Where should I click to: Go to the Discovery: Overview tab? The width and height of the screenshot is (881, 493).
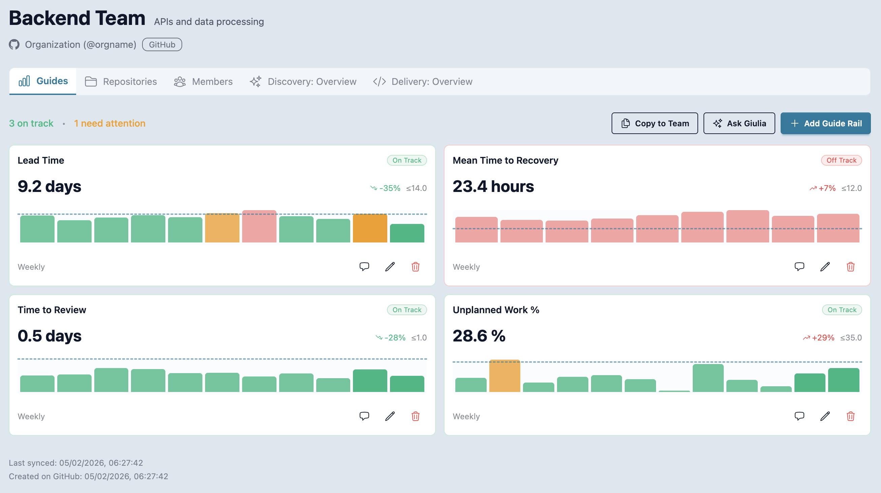click(x=303, y=81)
